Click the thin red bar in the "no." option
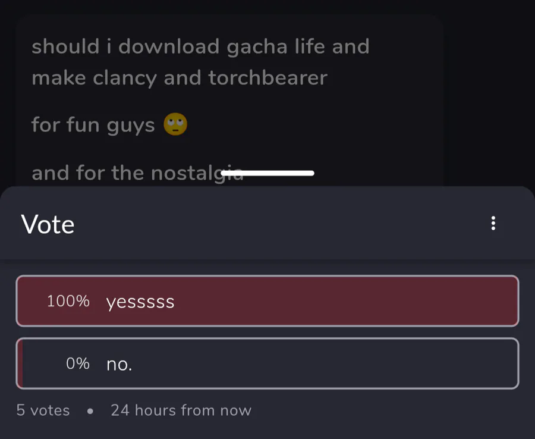 pos(20,363)
